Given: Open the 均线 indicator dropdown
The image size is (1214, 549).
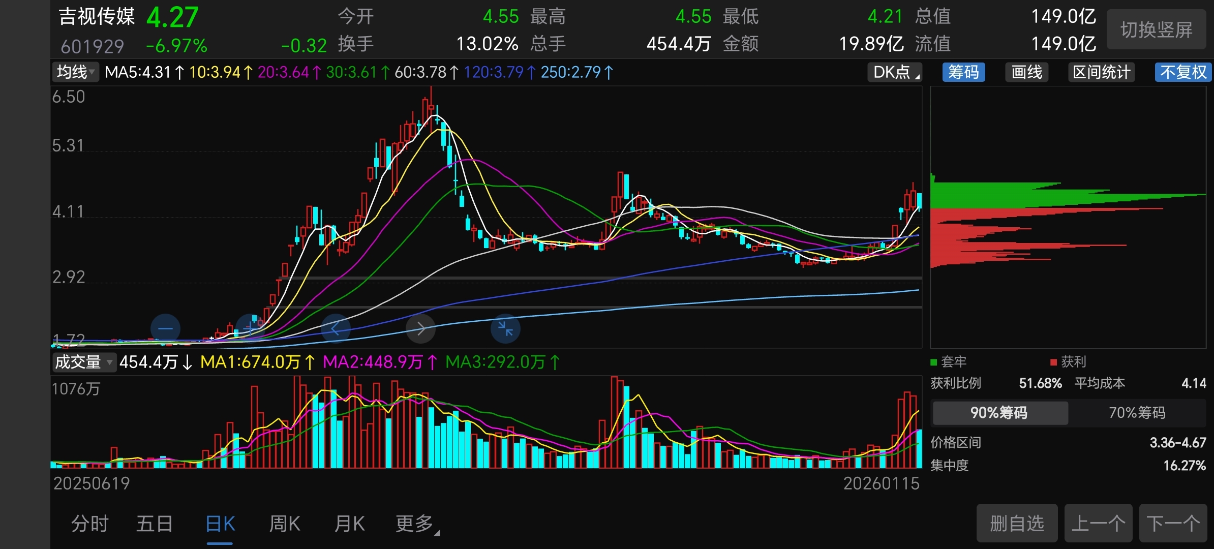Looking at the screenshot, I should (x=75, y=72).
